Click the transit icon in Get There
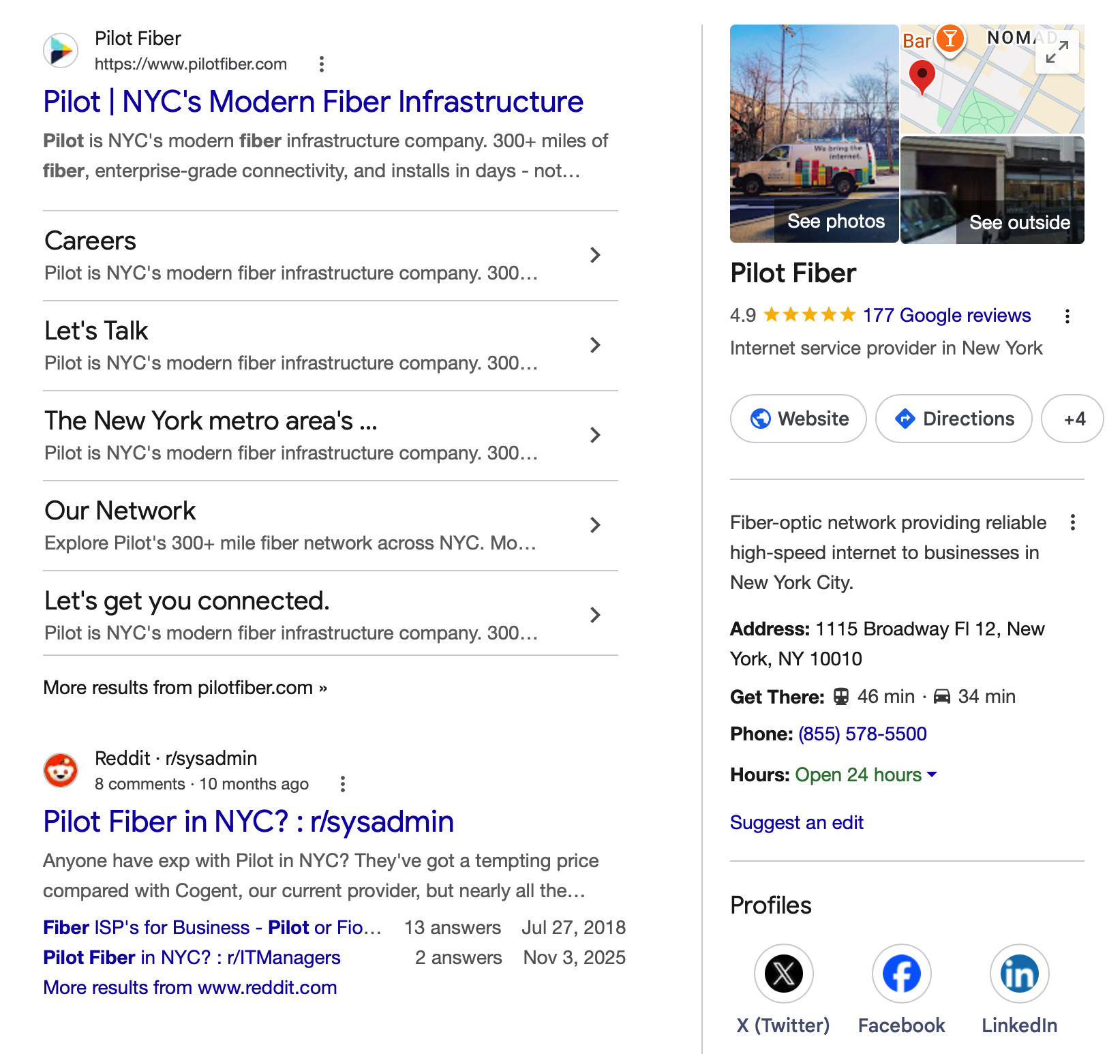Screen dimensions: 1107x1054 842,696
